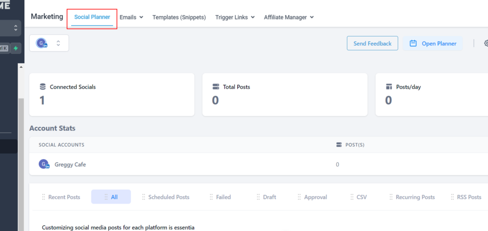Image resolution: width=488 pixels, height=231 pixels.
Task: Expand the Emails dropdown menu
Action: (x=131, y=17)
